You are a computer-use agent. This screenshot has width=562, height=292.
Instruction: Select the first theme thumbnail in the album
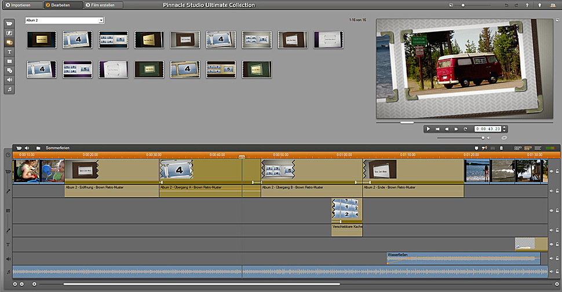click(42, 40)
